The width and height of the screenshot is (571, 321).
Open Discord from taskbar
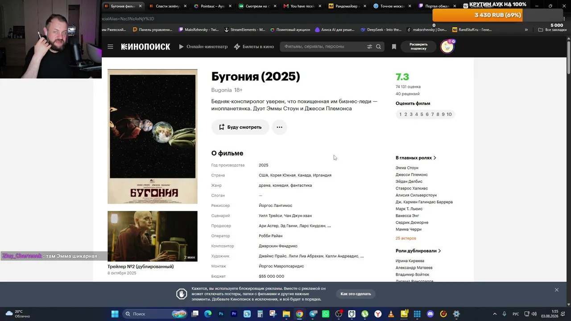click(x=430, y=314)
